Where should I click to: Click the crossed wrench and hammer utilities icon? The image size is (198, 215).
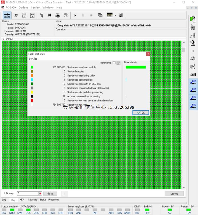pyautogui.click(x=16, y=15)
